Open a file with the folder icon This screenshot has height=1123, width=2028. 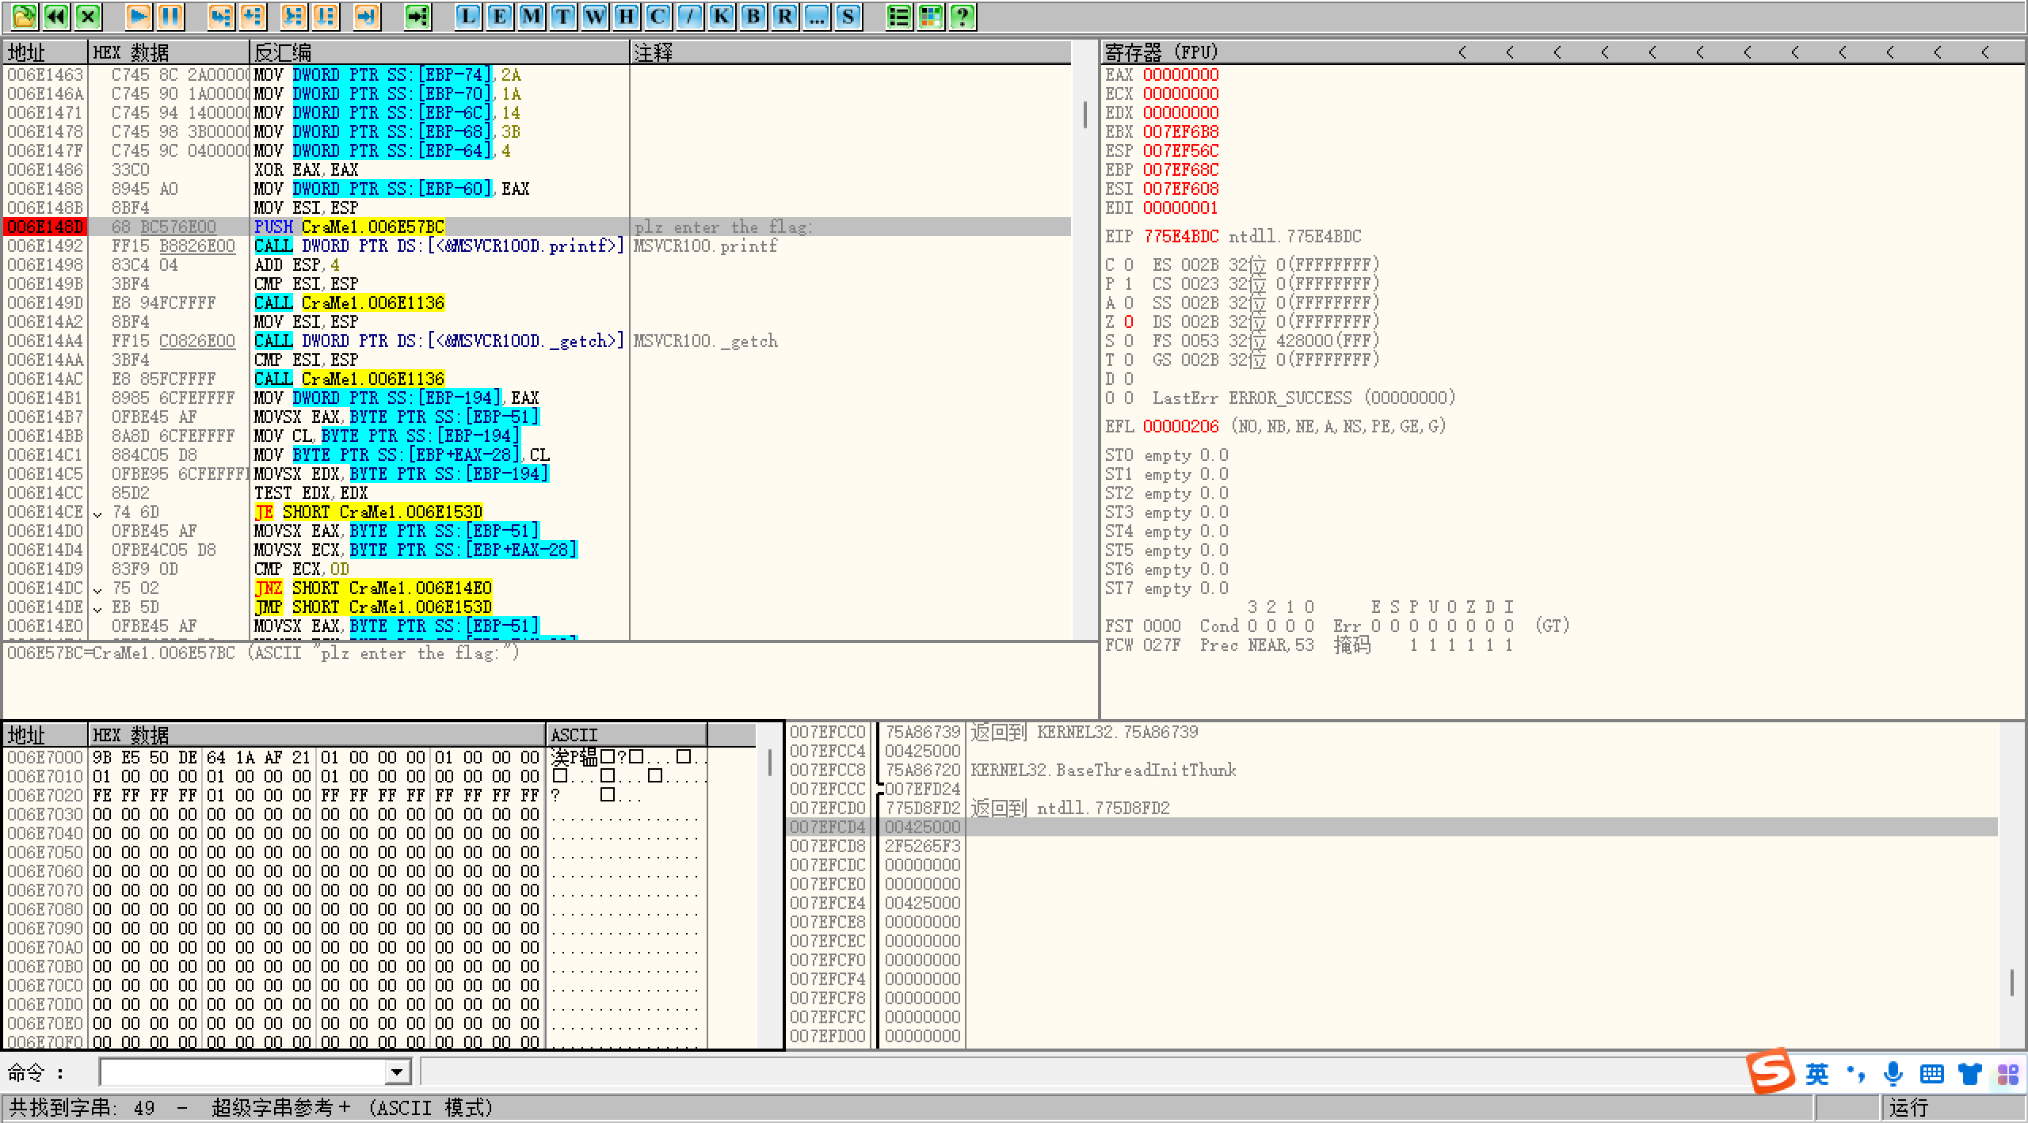coord(25,16)
